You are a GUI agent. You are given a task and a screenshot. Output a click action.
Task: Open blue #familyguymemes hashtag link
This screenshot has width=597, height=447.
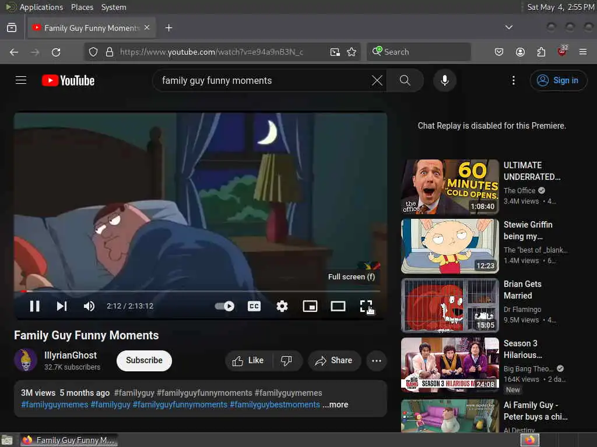[55, 405]
